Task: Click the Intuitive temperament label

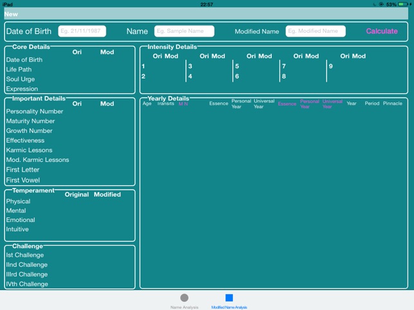Action: pos(17,229)
